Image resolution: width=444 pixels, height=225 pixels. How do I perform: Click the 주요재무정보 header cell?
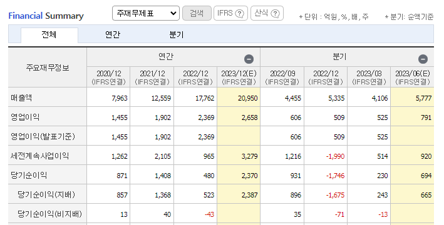48,67
